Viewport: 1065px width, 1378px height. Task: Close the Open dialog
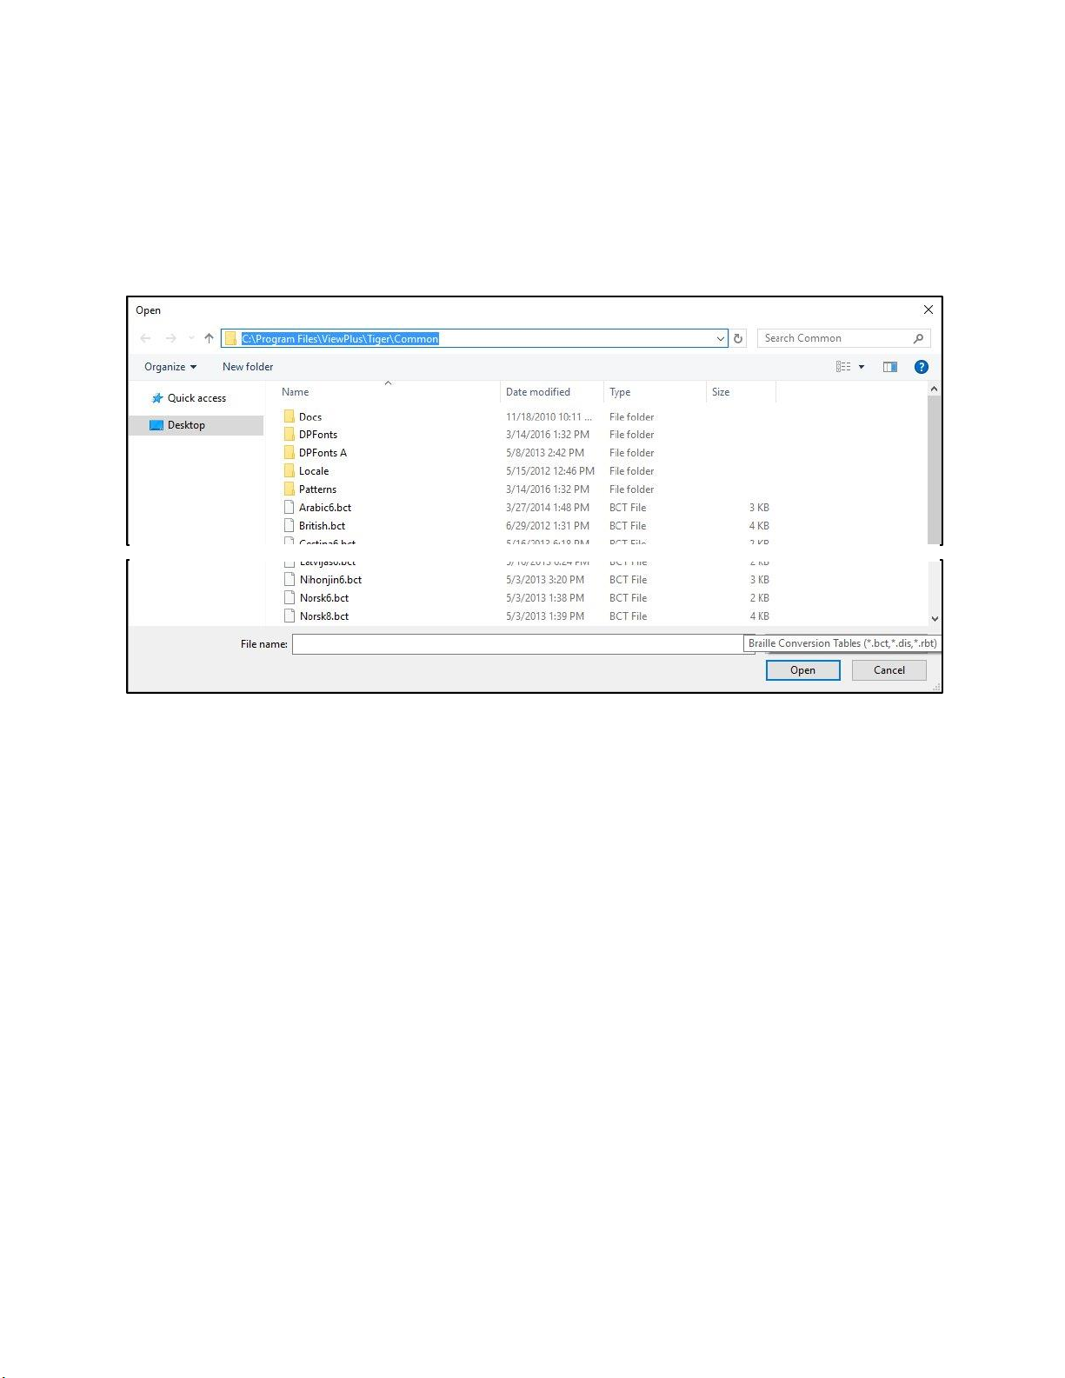pos(929,310)
